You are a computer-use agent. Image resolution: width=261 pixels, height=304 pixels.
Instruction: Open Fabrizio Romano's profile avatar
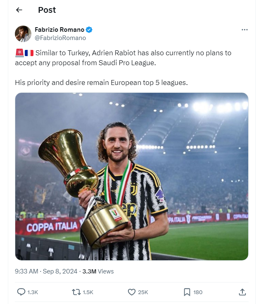[x=23, y=34]
